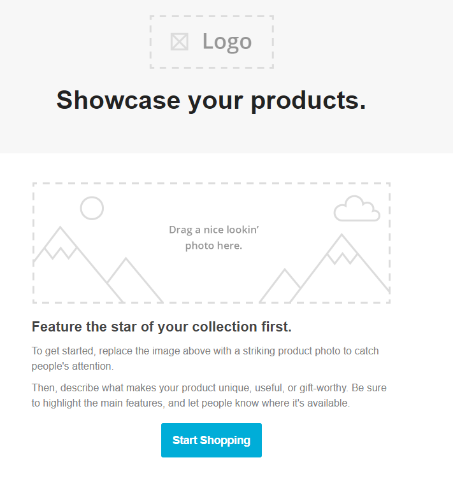Click 'Drag a nice lookin' photo here' text
The width and height of the screenshot is (453, 481).
tap(213, 237)
